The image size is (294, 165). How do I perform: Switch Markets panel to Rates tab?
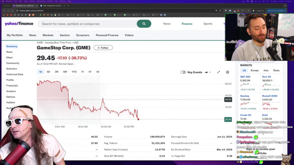point(276,71)
